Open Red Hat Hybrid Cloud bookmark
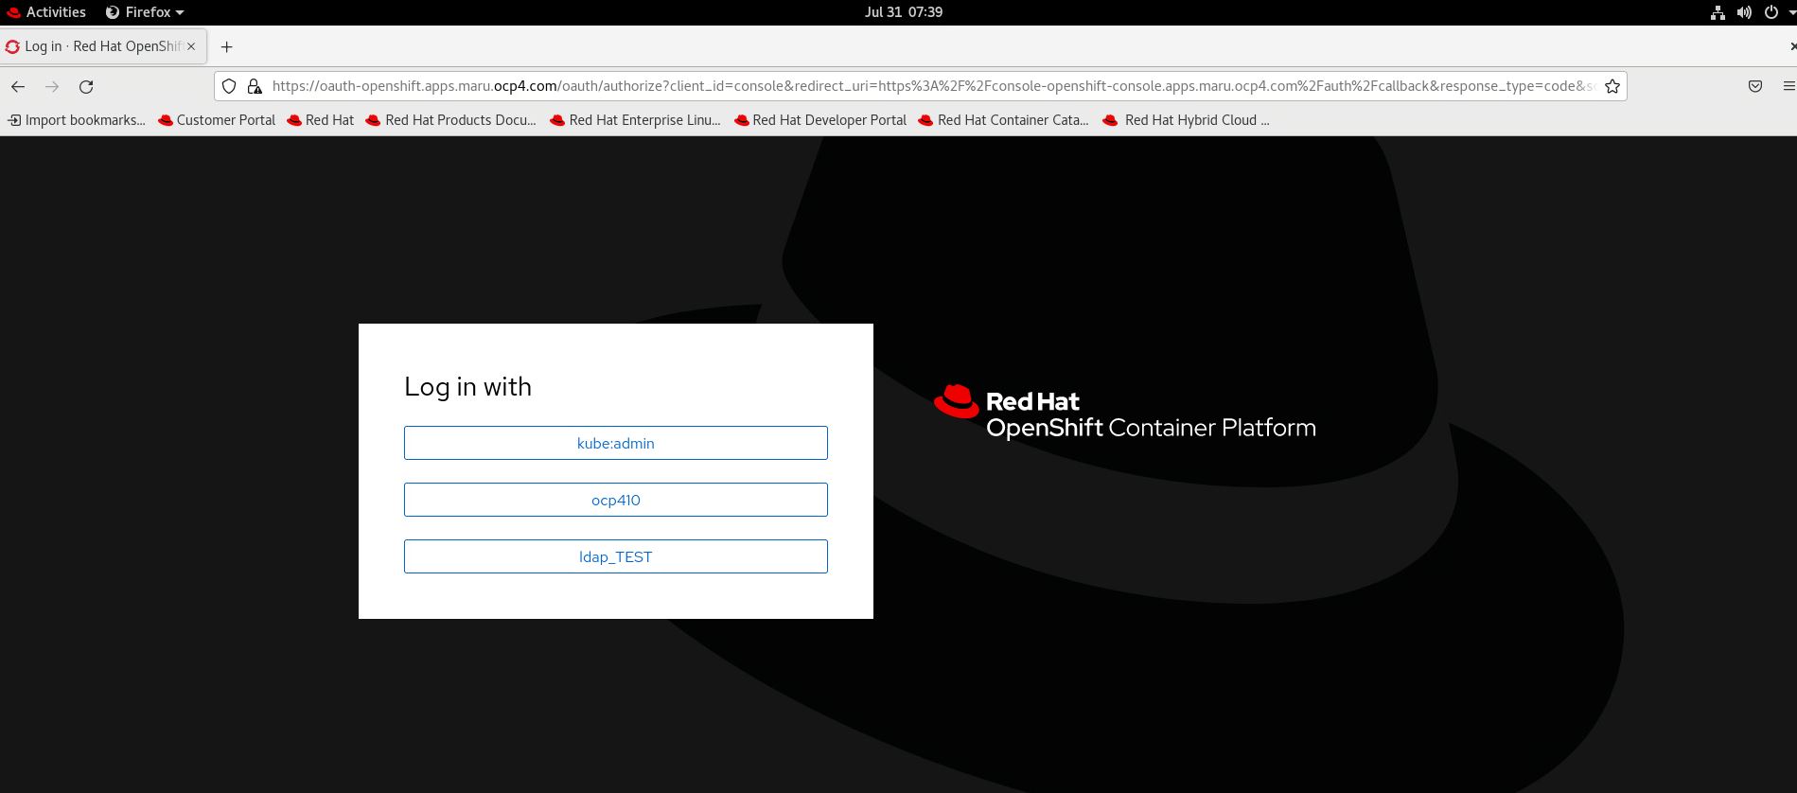1797x793 pixels. tap(1187, 120)
